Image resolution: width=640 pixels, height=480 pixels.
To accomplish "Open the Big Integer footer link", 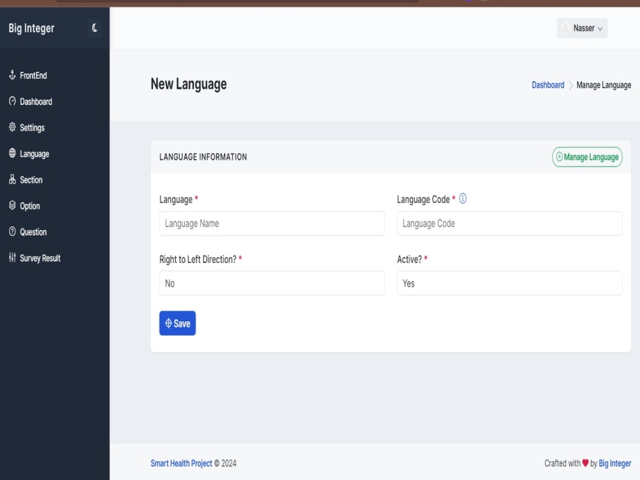I will 614,463.
